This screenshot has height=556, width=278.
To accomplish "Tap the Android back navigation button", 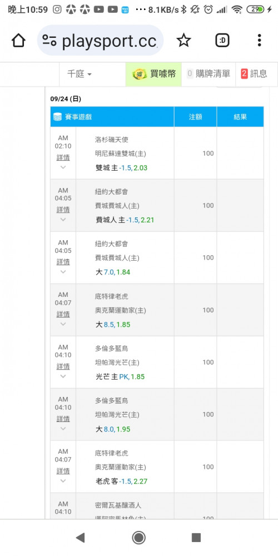I will point(81,538).
